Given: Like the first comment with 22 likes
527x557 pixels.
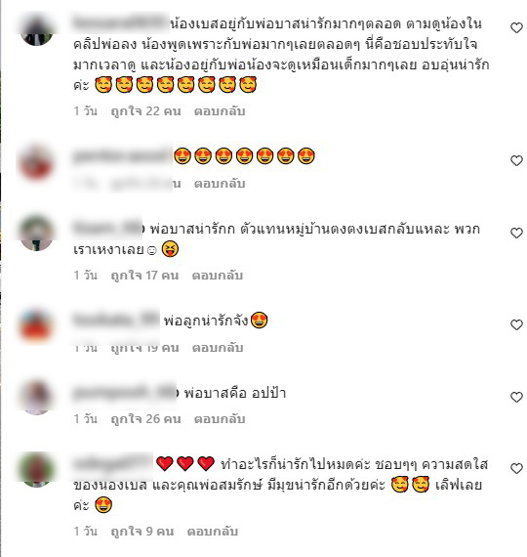Looking at the screenshot, I should tap(516, 27).
